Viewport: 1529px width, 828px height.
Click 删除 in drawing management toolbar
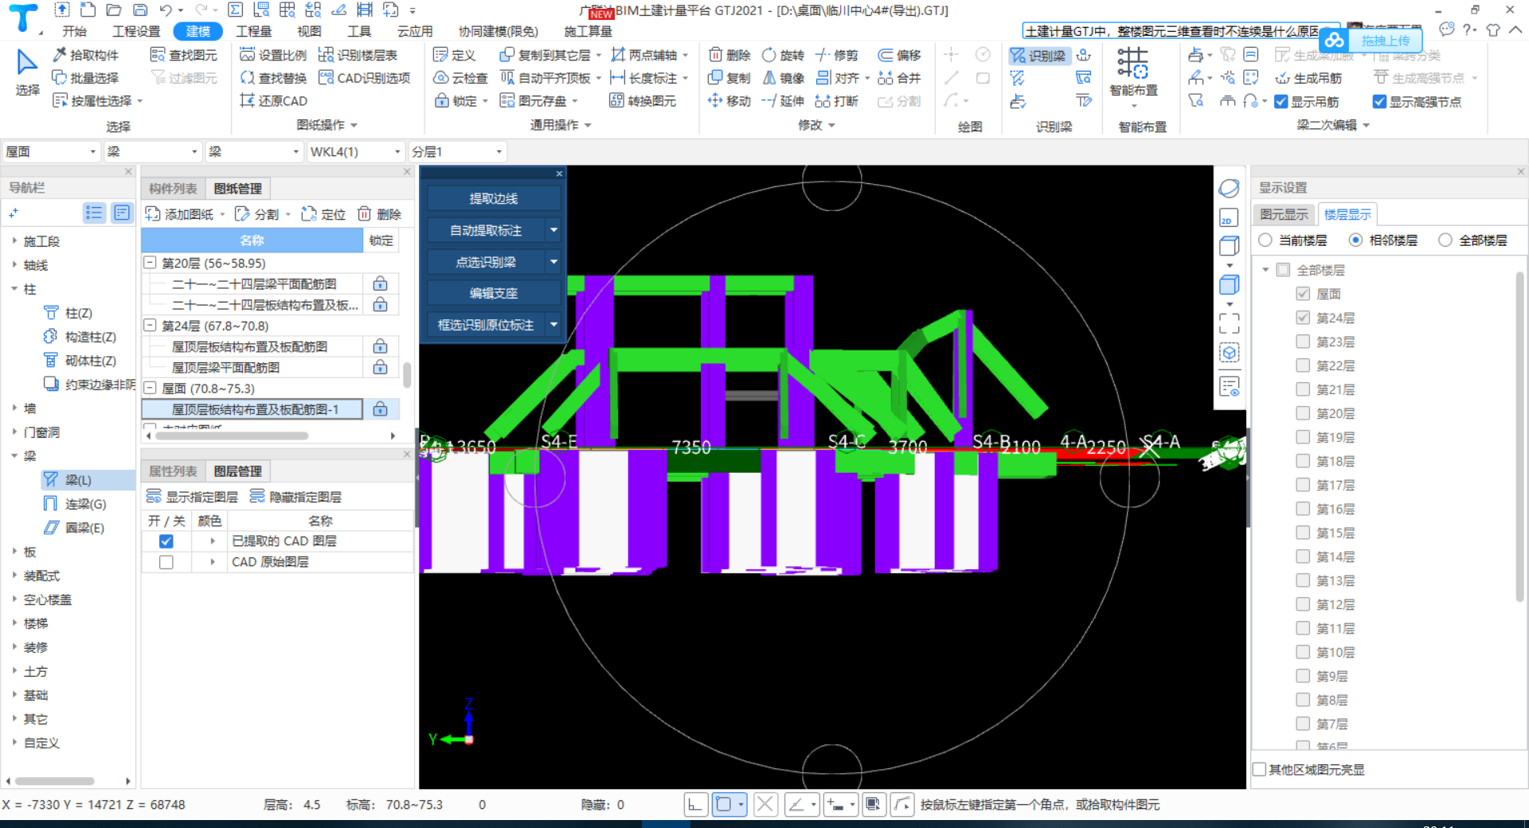(379, 214)
